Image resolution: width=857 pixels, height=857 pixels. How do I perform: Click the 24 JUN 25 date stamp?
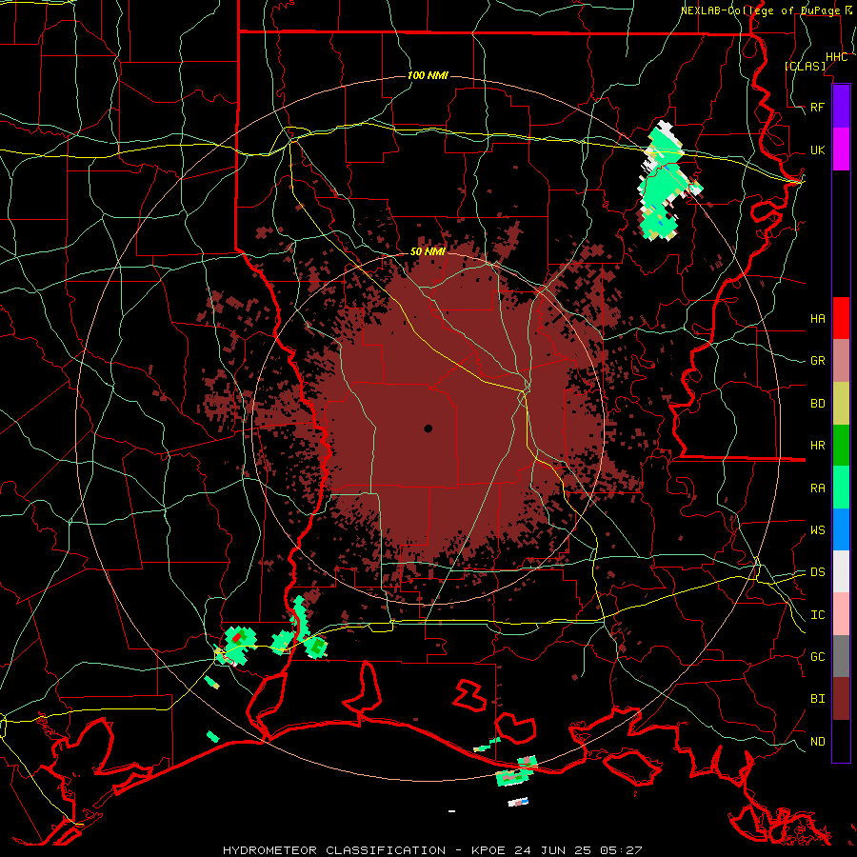[x=555, y=850]
